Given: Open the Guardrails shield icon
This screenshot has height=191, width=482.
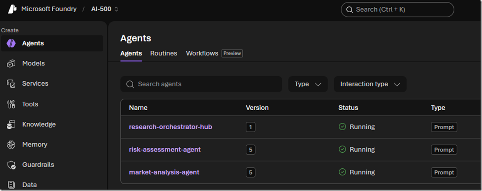Looking at the screenshot, I should tap(11, 165).
